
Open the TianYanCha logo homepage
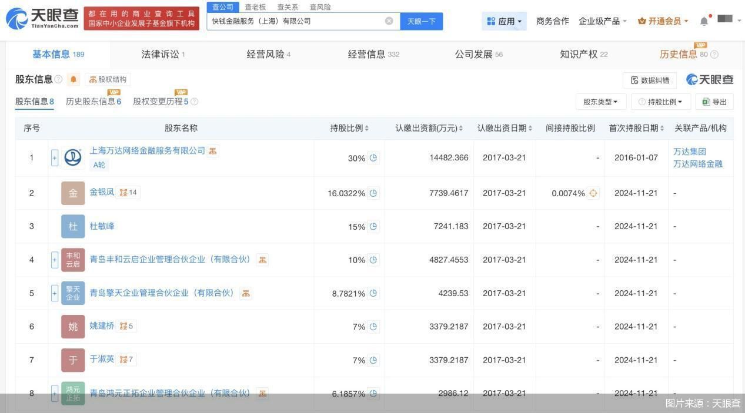point(42,19)
